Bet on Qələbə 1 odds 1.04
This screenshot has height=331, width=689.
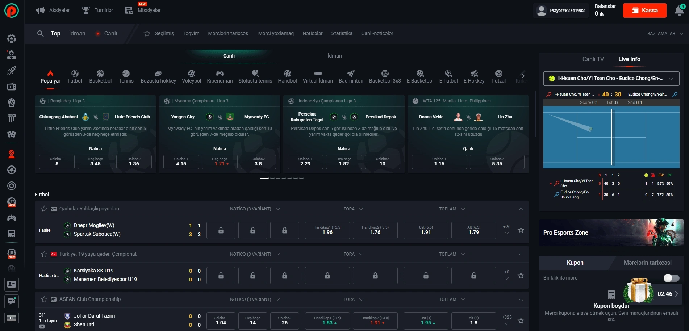pyautogui.click(x=221, y=320)
